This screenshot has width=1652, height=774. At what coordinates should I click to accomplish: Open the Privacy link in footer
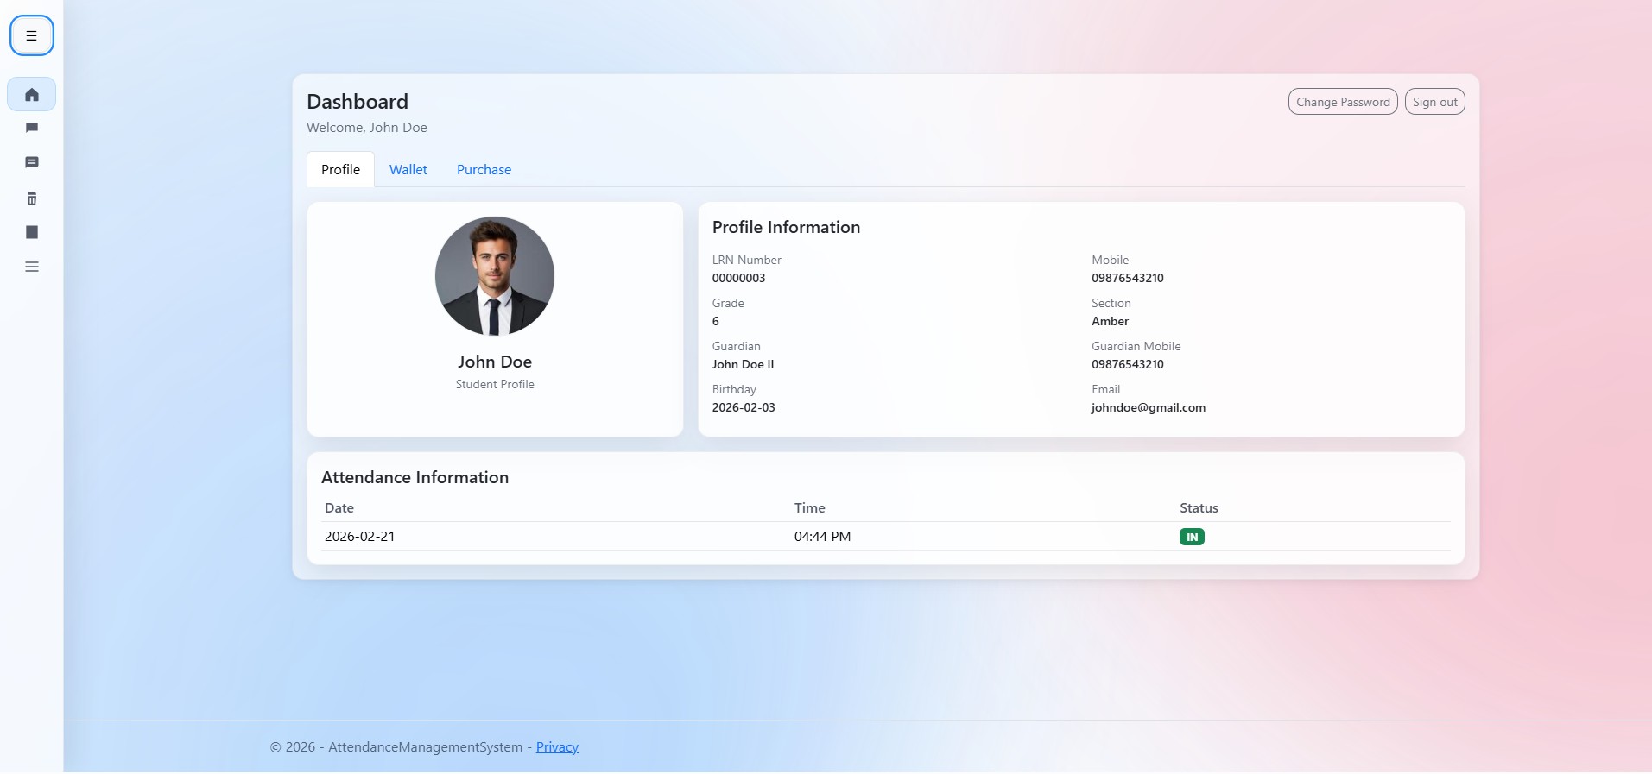557,747
